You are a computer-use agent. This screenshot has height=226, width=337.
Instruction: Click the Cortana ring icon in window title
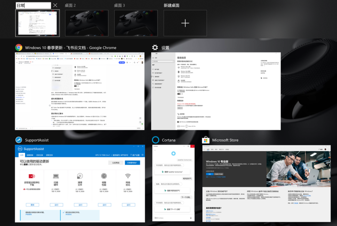pyautogui.click(x=155, y=140)
